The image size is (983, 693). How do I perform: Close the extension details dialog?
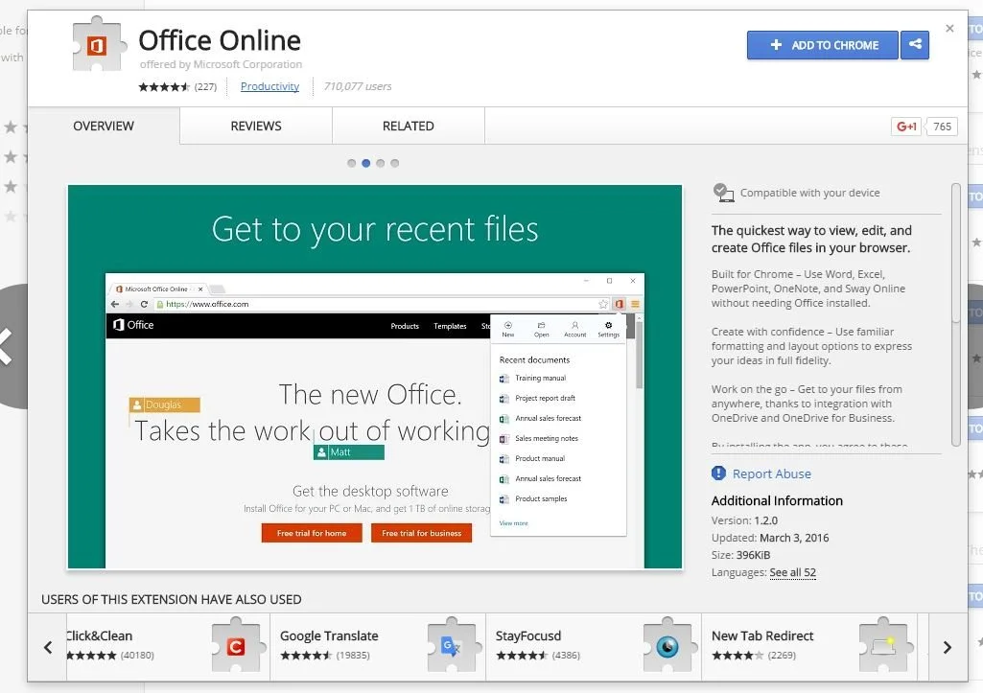(x=949, y=28)
